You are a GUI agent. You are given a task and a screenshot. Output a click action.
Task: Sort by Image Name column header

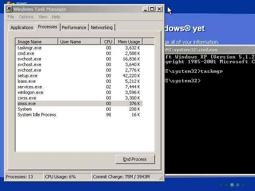37,42
